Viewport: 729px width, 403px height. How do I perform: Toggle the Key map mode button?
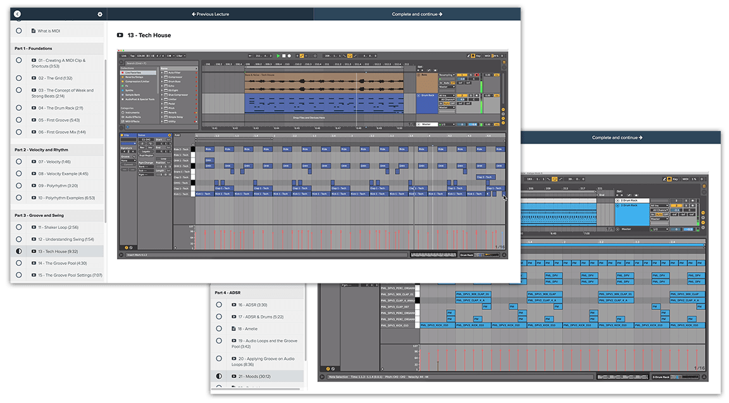(478, 56)
